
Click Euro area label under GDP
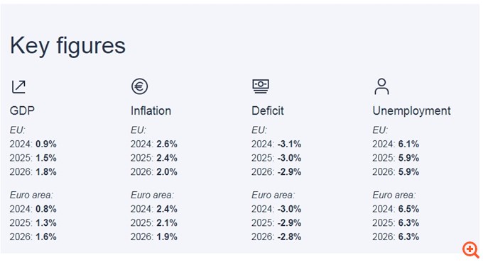tap(31, 195)
